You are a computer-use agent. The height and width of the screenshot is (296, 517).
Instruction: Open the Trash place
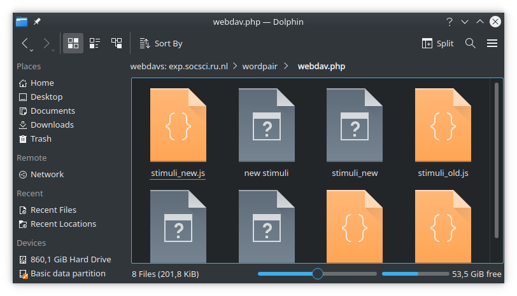click(41, 139)
